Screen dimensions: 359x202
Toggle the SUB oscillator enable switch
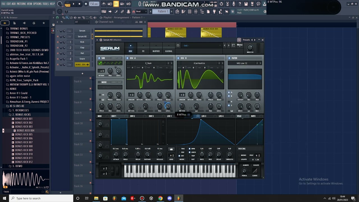(x=99, y=58)
